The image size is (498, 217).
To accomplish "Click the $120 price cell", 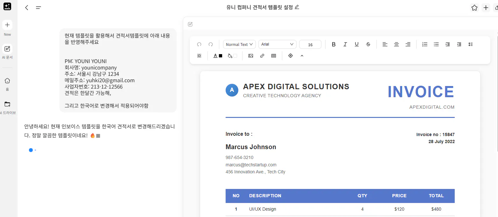I will coord(399,209).
